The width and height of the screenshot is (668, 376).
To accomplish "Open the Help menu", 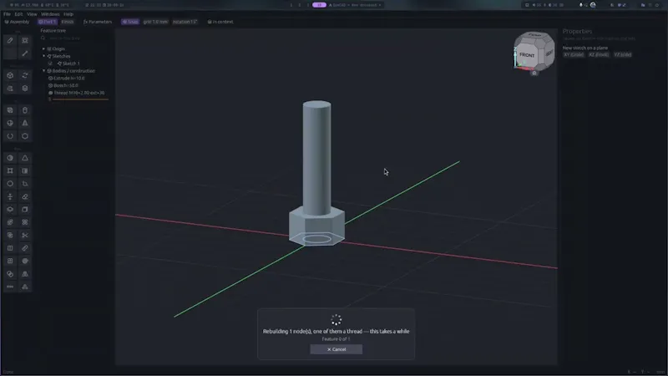I will 68,14.
